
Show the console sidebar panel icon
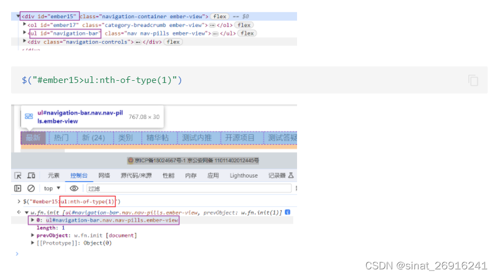tap(18, 189)
